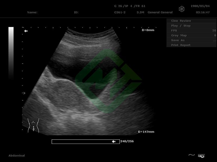217x162 pixels.
Task: Click the probe model C361-2 text
Action: [120, 12]
